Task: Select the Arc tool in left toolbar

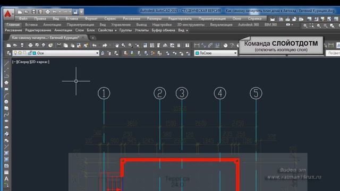Action: (6, 95)
